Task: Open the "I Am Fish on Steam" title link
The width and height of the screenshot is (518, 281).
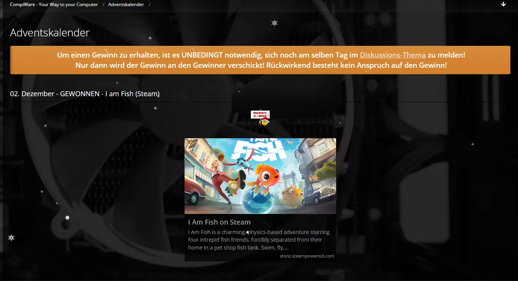Action: 219,222
